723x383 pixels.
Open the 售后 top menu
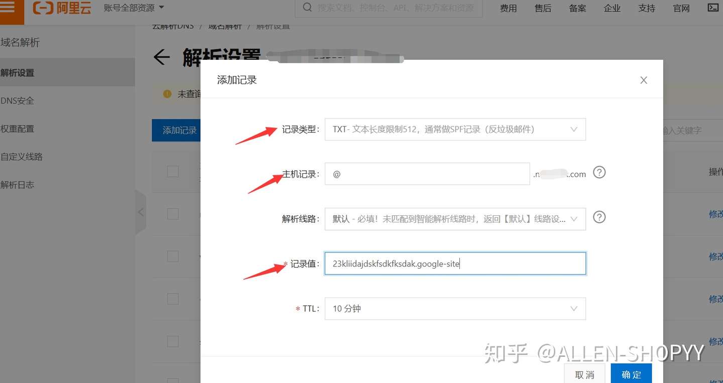(543, 8)
